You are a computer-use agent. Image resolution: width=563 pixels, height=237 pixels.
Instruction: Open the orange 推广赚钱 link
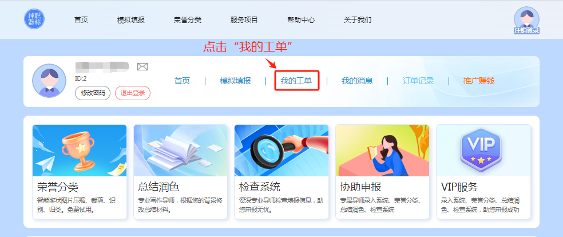point(479,81)
